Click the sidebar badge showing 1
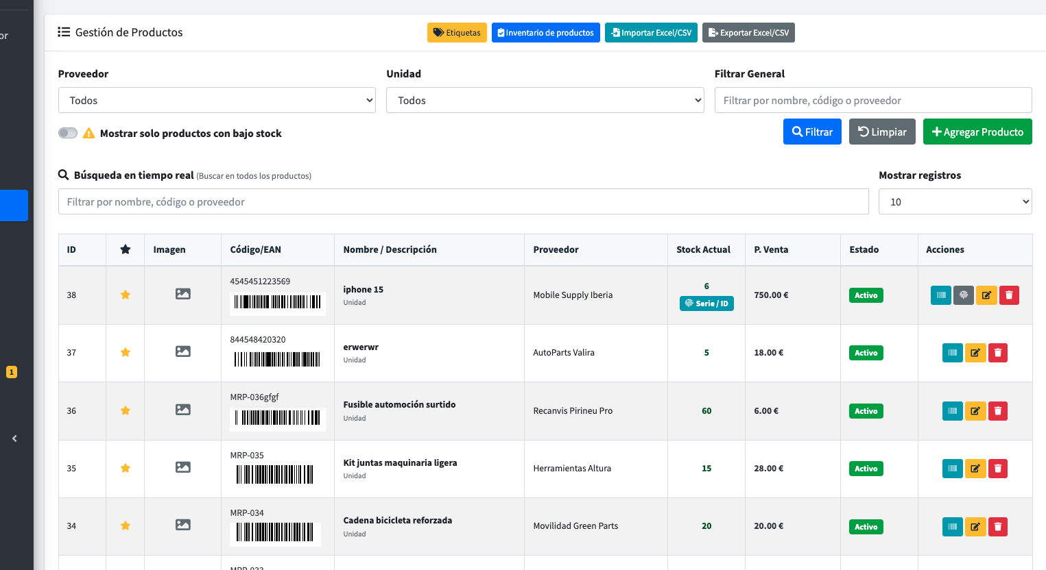 pyautogui.click(x=12, y=372)
